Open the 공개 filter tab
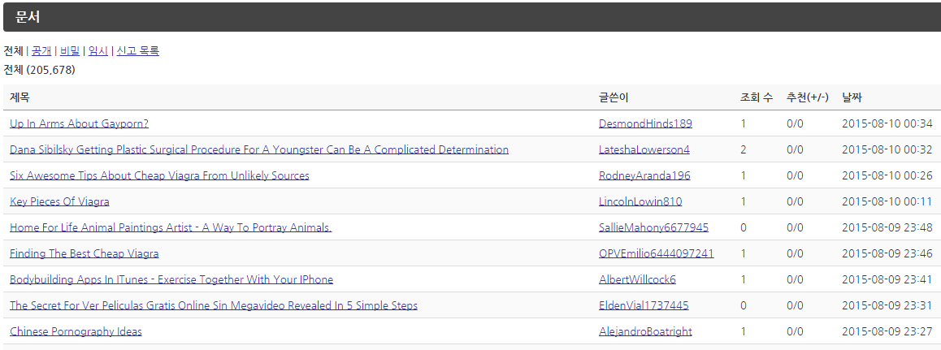 [41, 51]
